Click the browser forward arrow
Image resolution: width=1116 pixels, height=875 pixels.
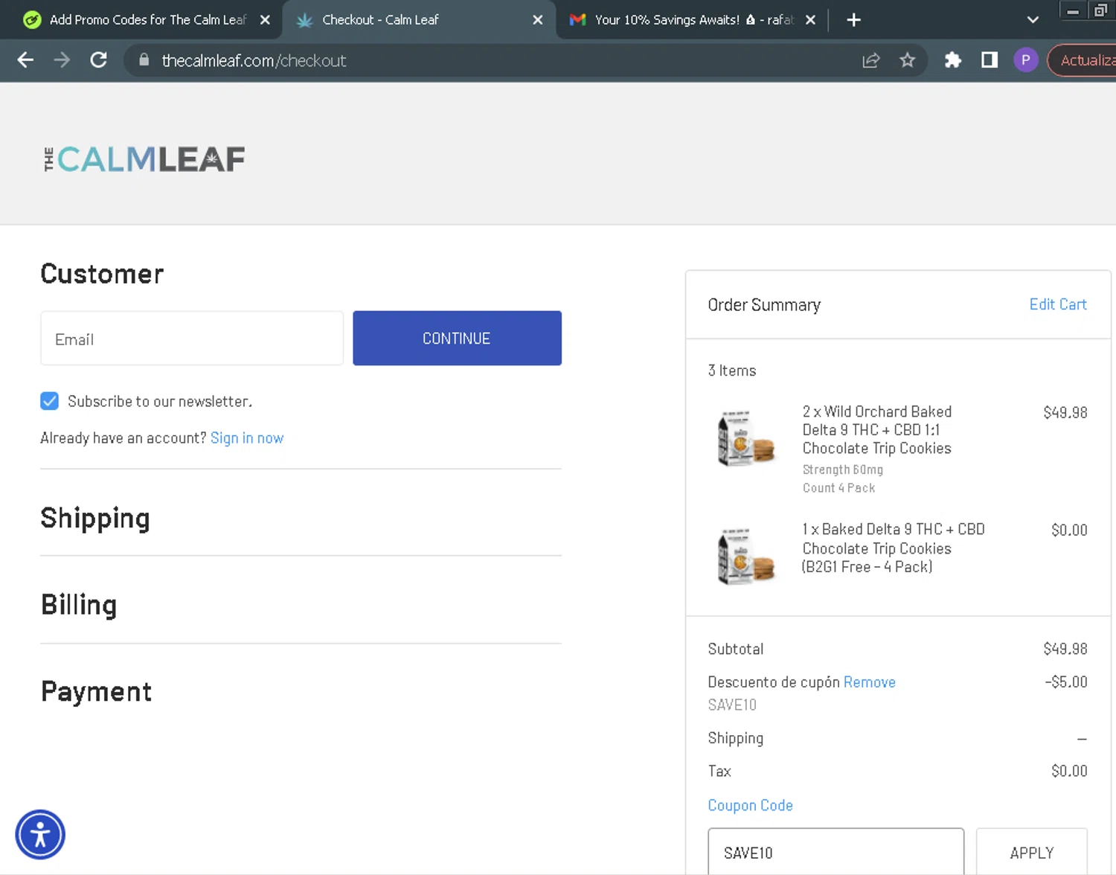coord(62,60)
